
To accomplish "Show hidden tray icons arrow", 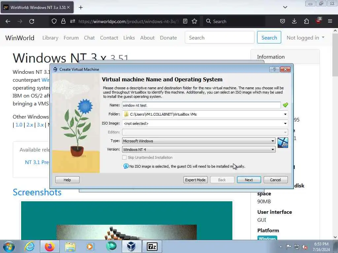I will [x=281, y=247].
